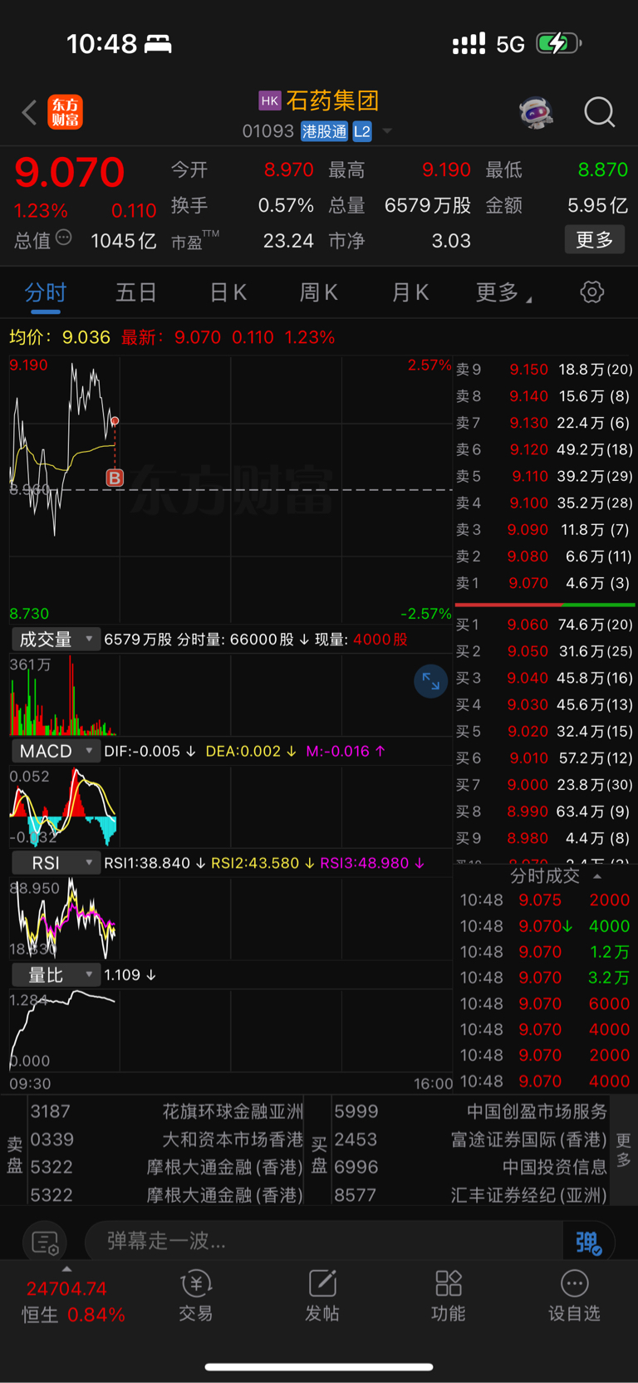Select the 分时 tab

coord(45,292)
